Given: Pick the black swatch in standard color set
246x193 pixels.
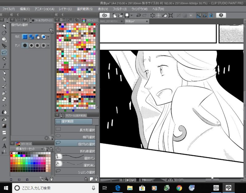Looking at the screenshot, I should pyautogui.click(x=11, y=153).
